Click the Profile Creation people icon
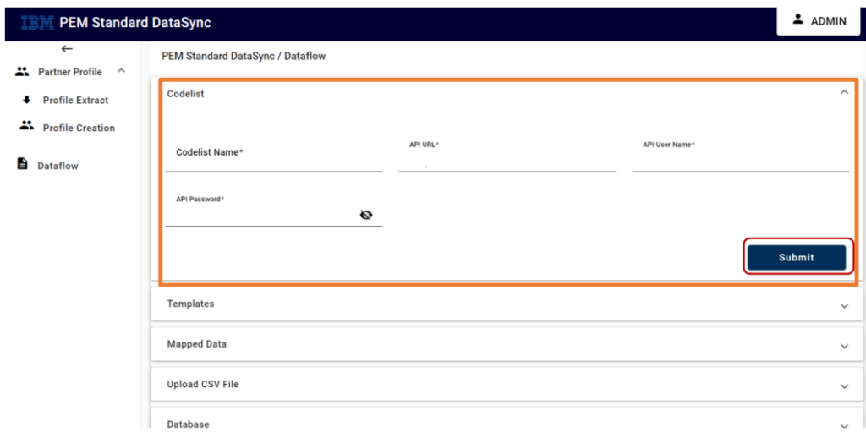This screenshot has width=866, height=438. 26,126
